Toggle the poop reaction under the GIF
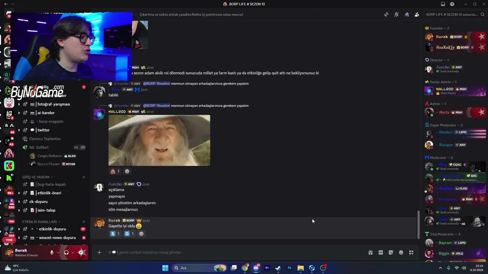Viewport: 488px width, 274px height. (x=115, y=171)
